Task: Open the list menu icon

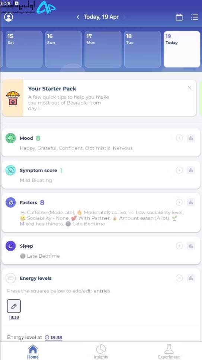Action: [x=194, y=17]
